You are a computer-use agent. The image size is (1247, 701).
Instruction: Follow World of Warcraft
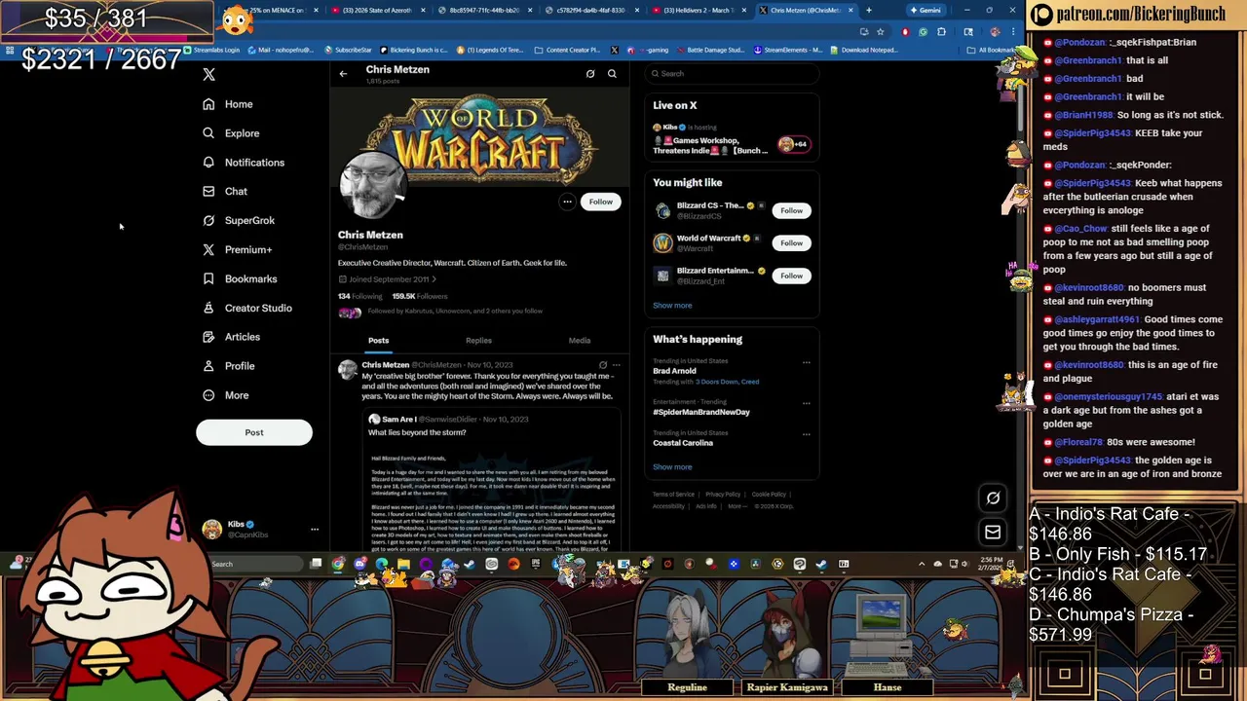[791, 242]
